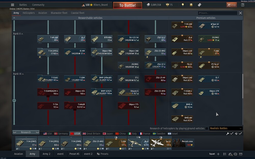This screenshot has width=255, height=159.
Task: Click the Rikers_Beard player avatar icon
Action: click(x=83, y=5)
